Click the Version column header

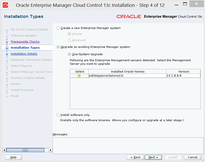[x=183, y=72]
